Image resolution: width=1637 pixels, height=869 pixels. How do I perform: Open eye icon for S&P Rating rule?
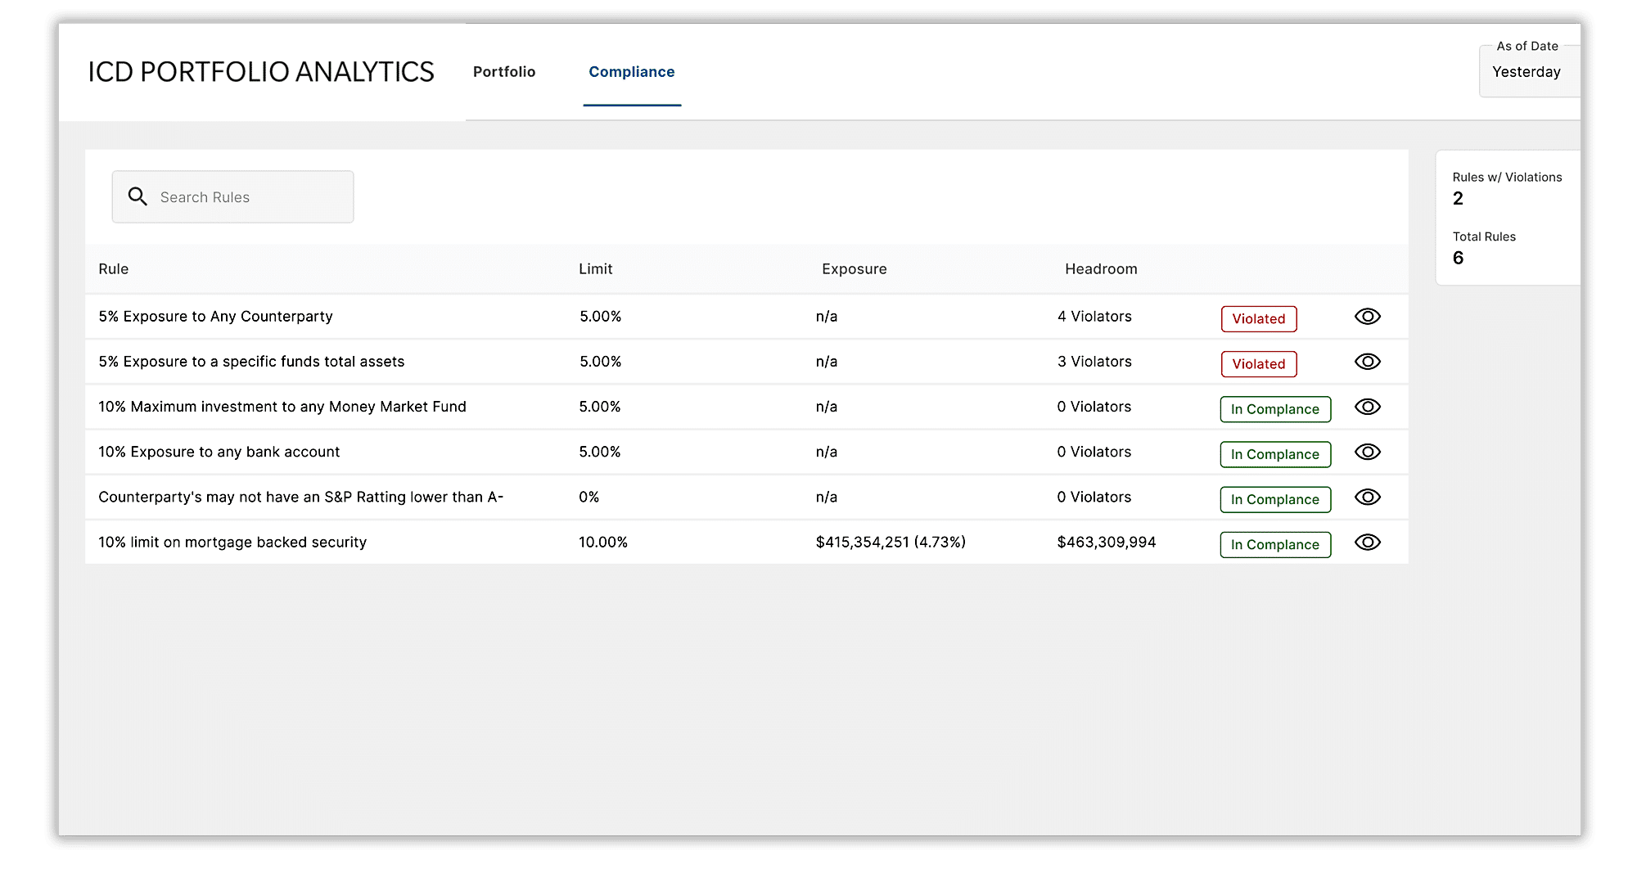1367,497
